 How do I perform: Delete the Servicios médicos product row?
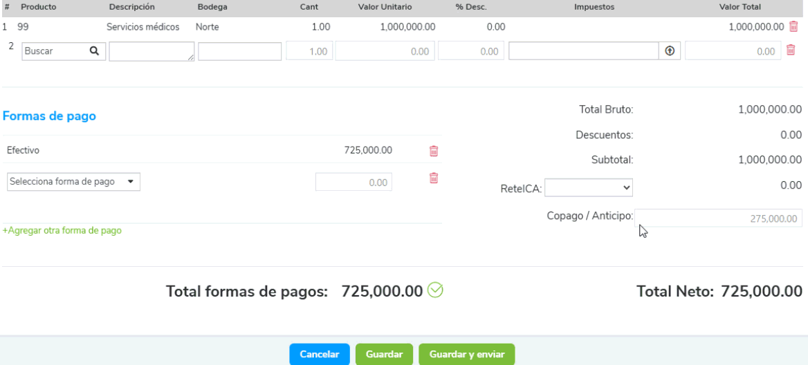click(x=793, y=27)
